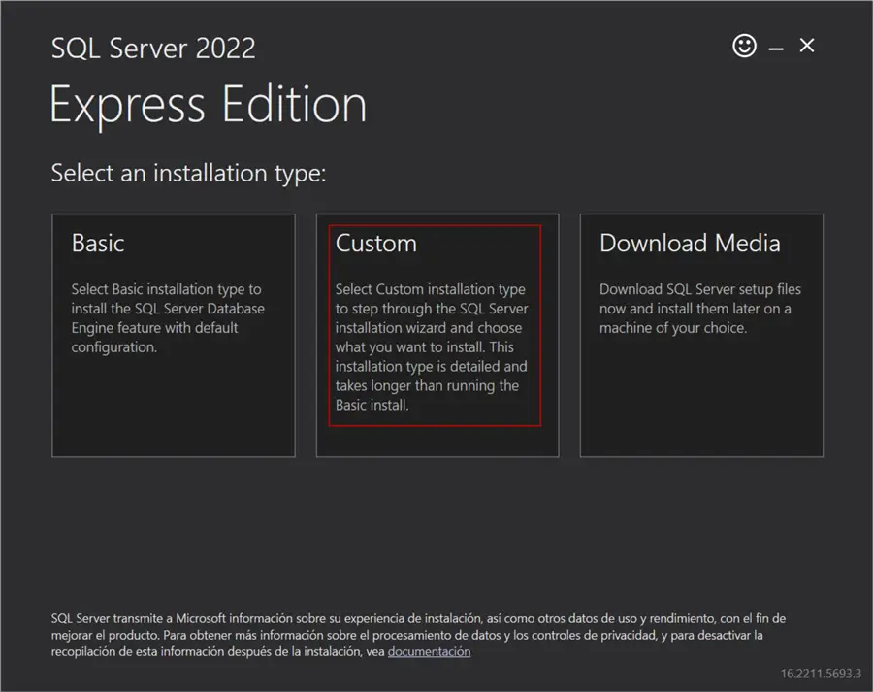Click the 'Select an installation type:' heading

[188, 174]
